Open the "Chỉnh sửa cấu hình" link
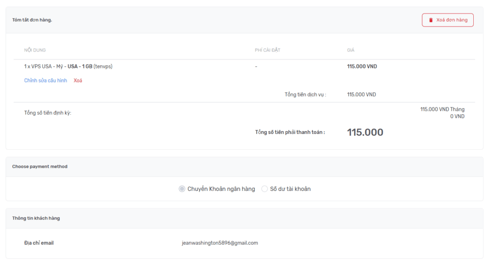The width and height of the screenshot is (493, 264). pos(46,80)
